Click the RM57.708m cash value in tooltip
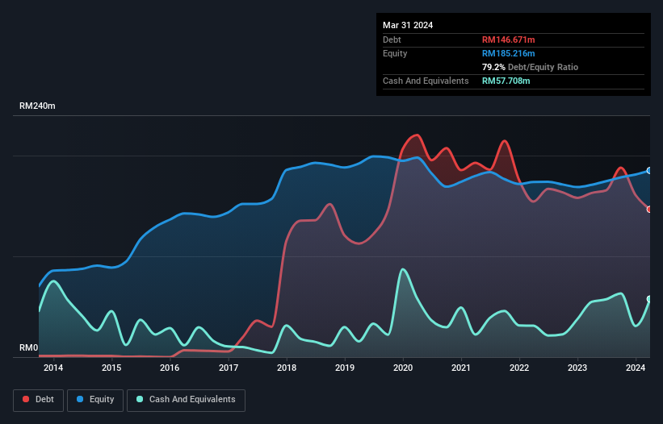 point(506,81)
